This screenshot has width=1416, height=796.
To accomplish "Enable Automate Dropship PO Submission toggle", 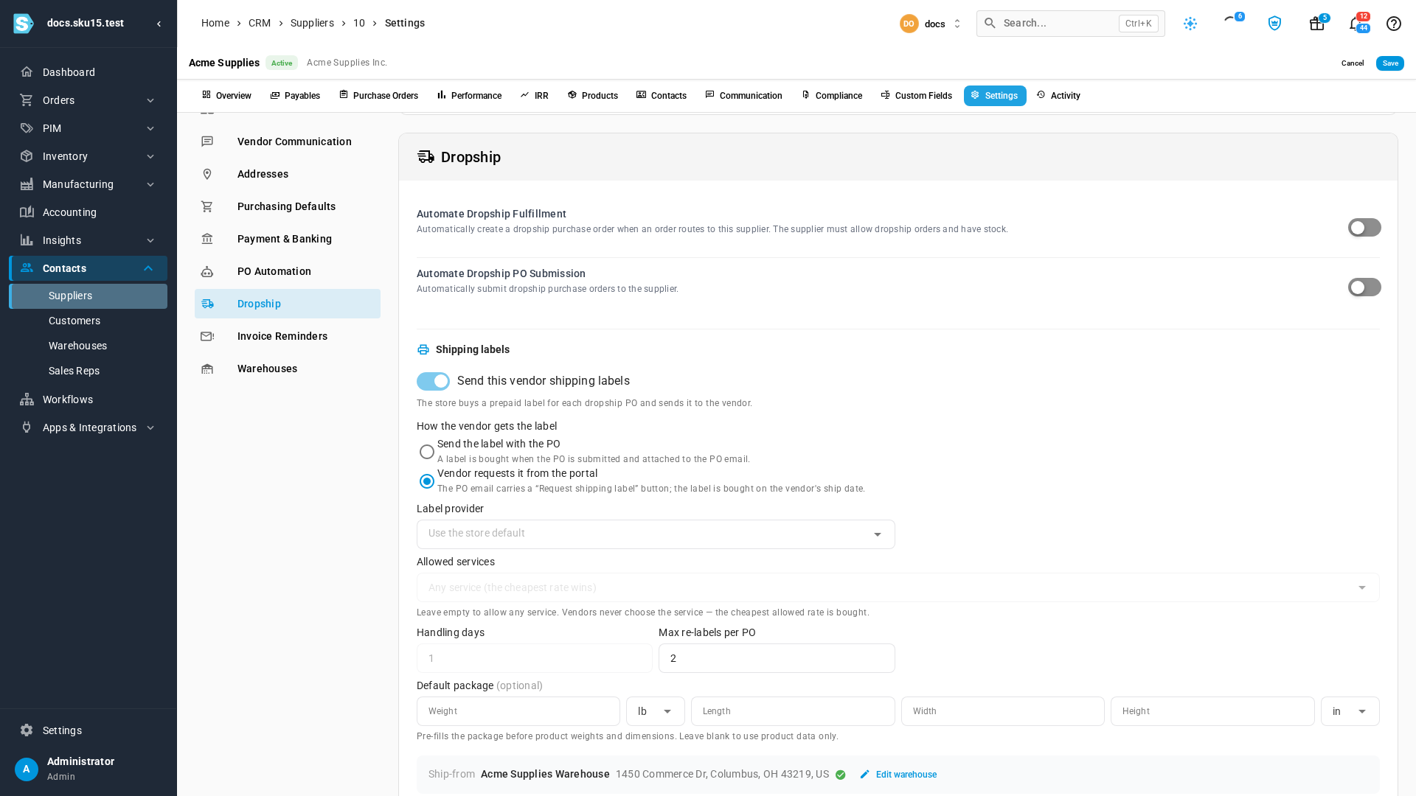I will click(1364, 287).
